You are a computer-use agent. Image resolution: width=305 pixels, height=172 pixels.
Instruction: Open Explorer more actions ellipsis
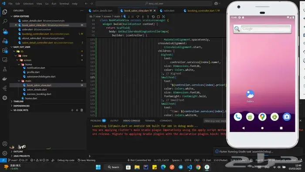82,11
